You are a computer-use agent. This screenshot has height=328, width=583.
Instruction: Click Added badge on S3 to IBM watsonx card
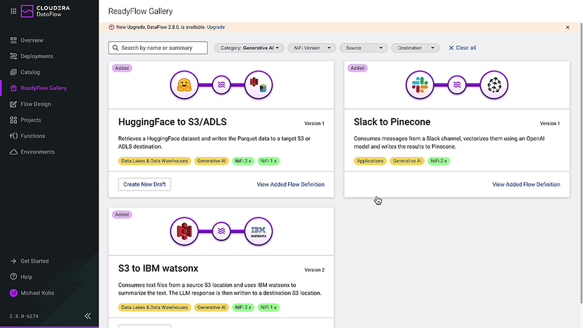pos(122,215)
